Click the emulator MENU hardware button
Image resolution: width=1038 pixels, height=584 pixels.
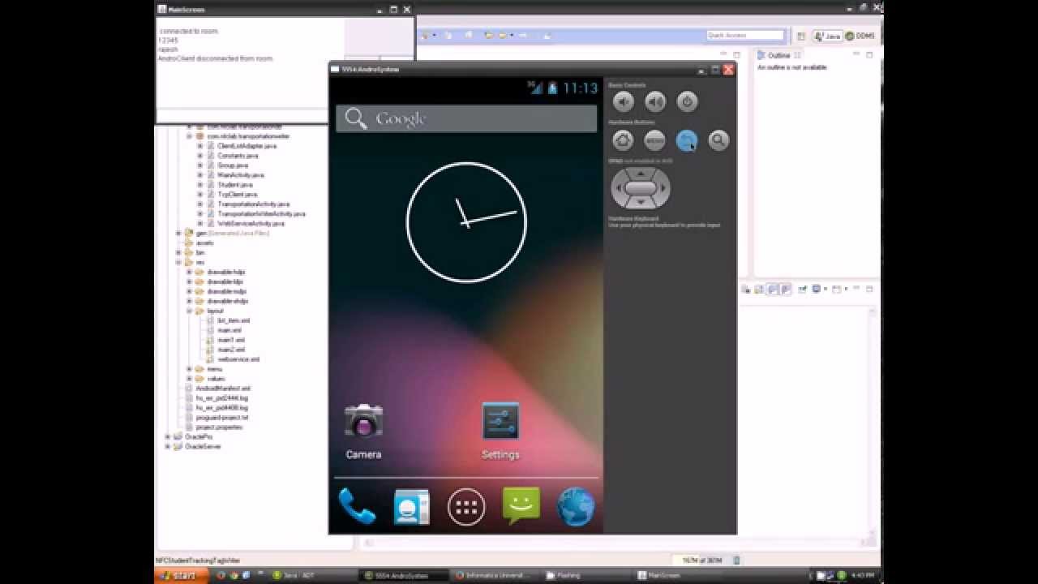pos(654,140)
